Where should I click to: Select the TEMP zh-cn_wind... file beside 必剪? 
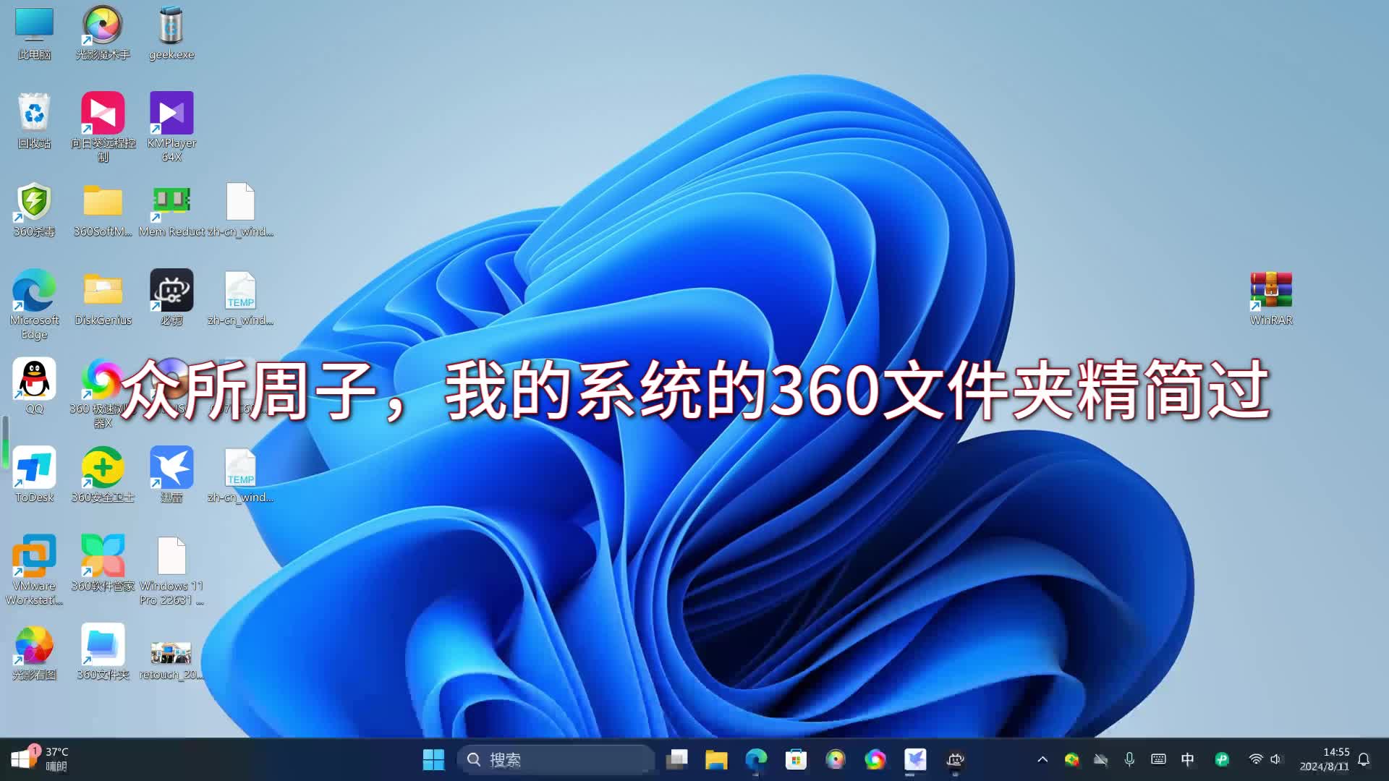click(x=240, y=299)
